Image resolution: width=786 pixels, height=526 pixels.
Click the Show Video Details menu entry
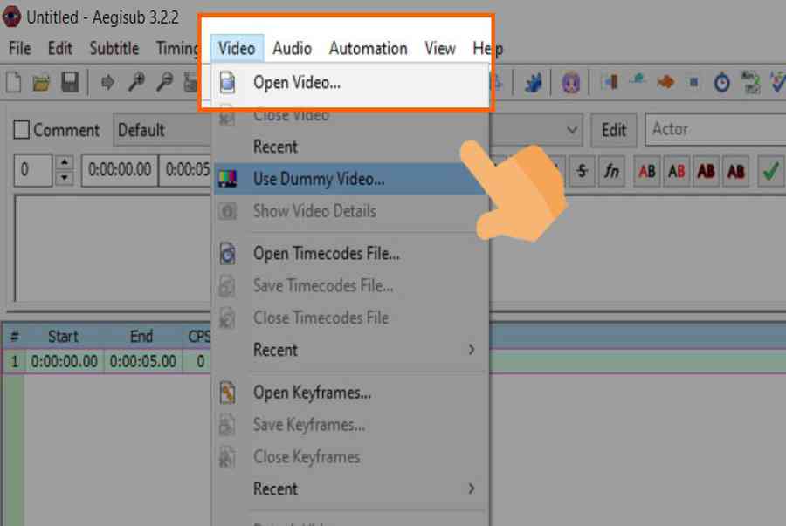[x=351, y=211]
